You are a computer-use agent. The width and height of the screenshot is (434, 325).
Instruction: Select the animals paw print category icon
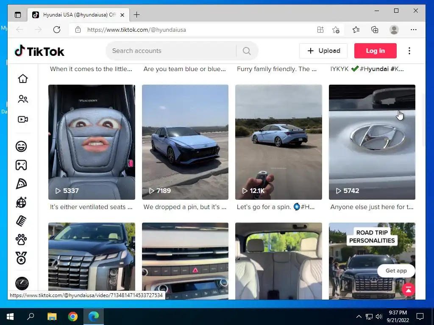click(x=21, y=240)
